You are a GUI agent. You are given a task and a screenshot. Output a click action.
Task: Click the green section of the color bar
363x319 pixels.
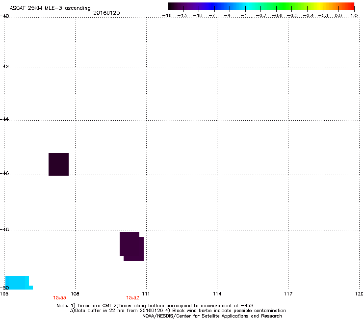(284, 6)
